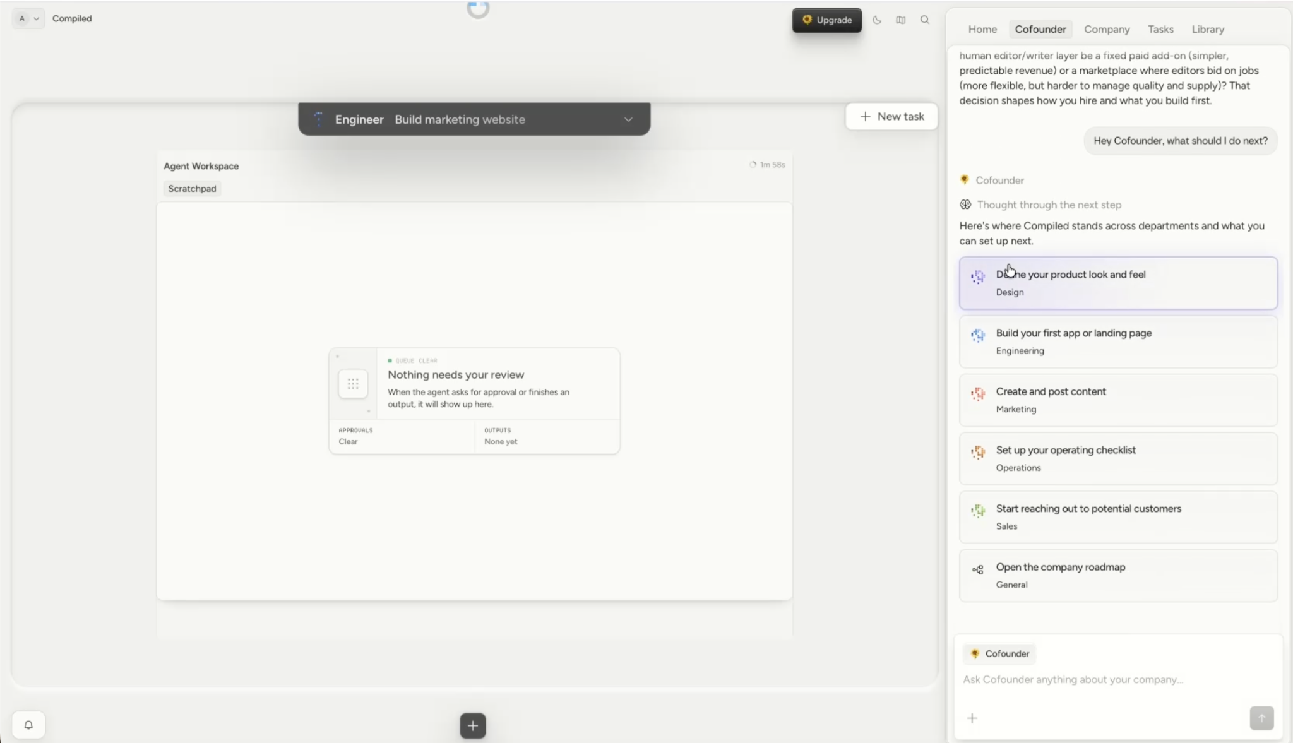The width and height of the screenshot is (1293, 743).
Task: Click the Design department icon
Action: click(x=978, y=276)
